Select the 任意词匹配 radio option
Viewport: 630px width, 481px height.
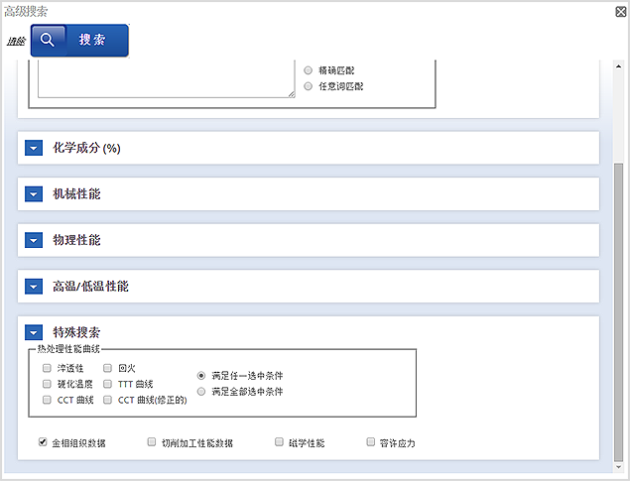309,86
